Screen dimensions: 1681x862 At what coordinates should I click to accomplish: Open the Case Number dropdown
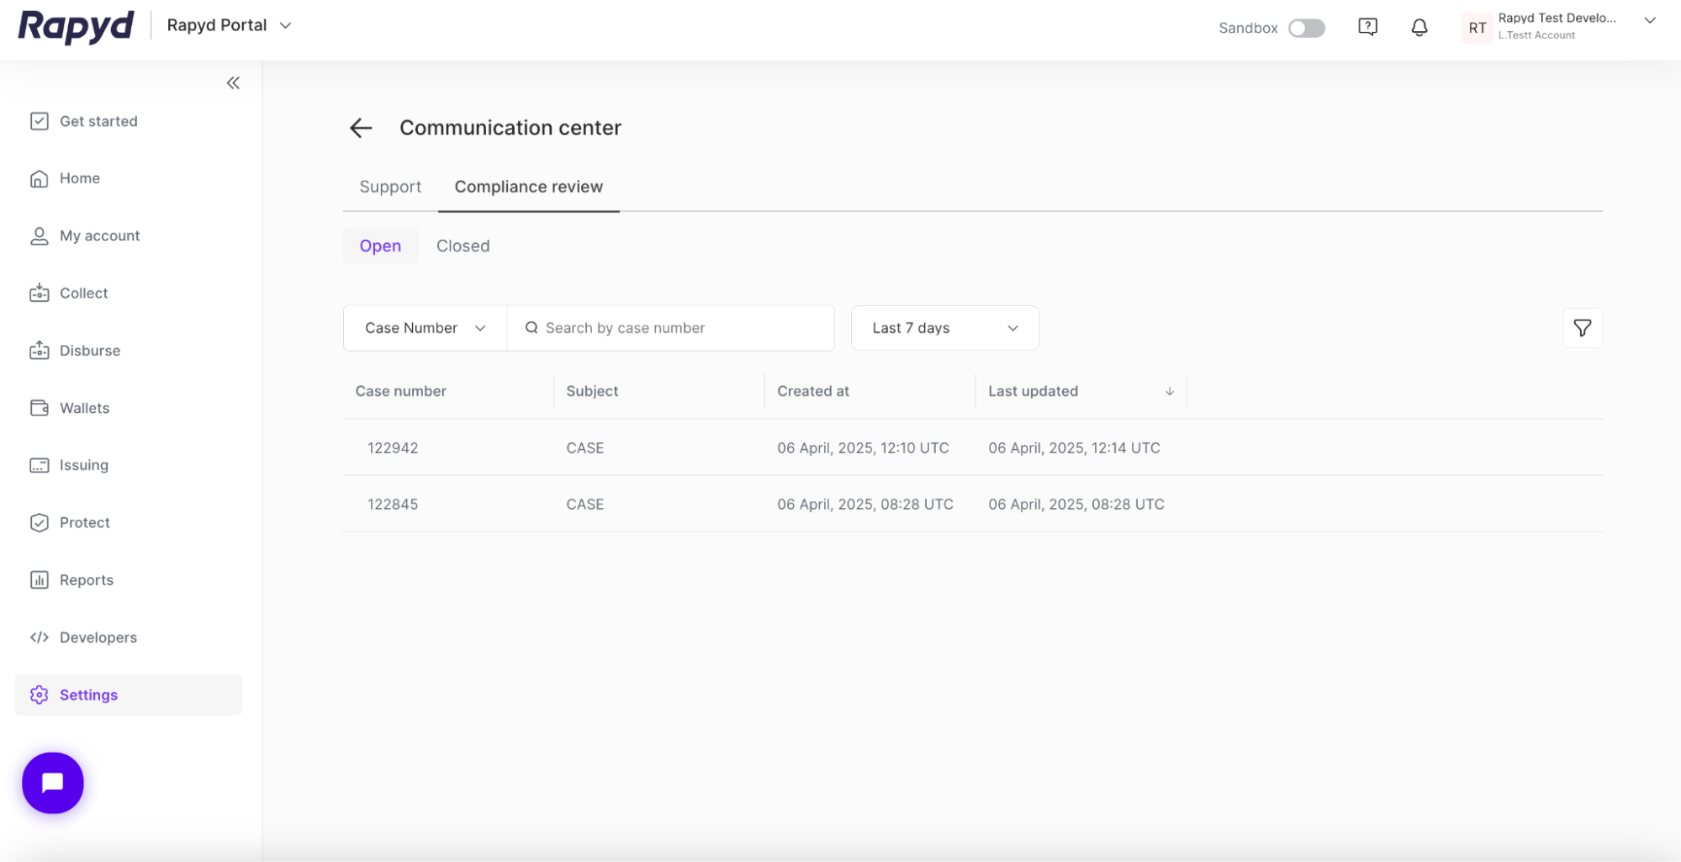coord(425,328)
